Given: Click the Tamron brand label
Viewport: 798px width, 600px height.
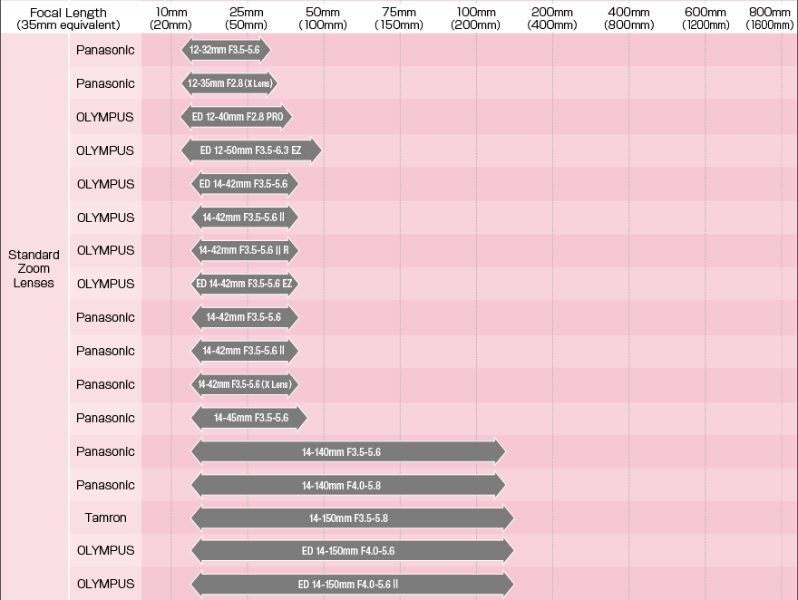Looking at the screenshot, I should 105,518.
